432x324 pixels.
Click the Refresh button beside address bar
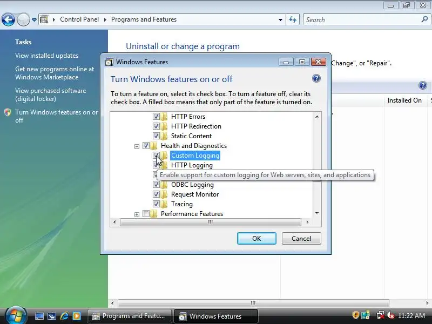click(293, 19)
